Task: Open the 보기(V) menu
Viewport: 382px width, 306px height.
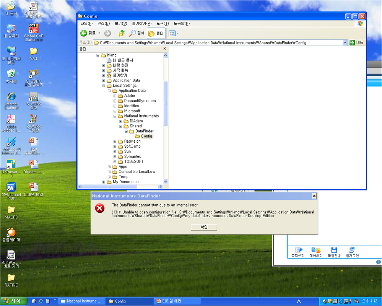Action: point(121,24)
